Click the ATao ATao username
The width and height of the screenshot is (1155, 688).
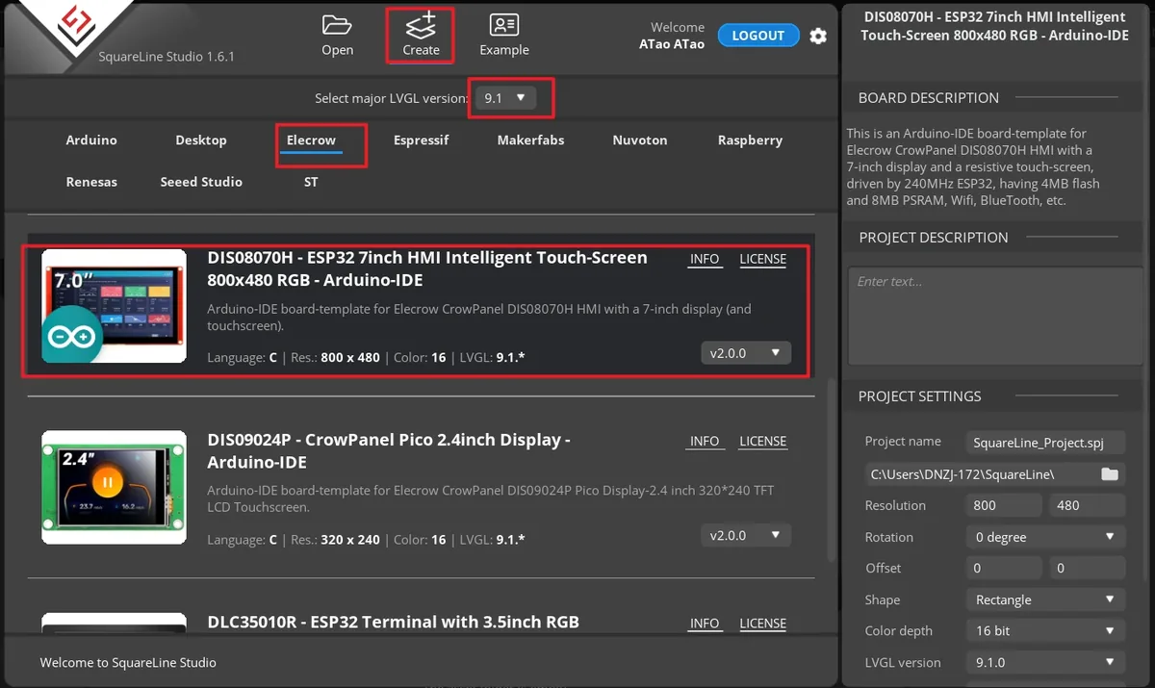tap(672, 44)
